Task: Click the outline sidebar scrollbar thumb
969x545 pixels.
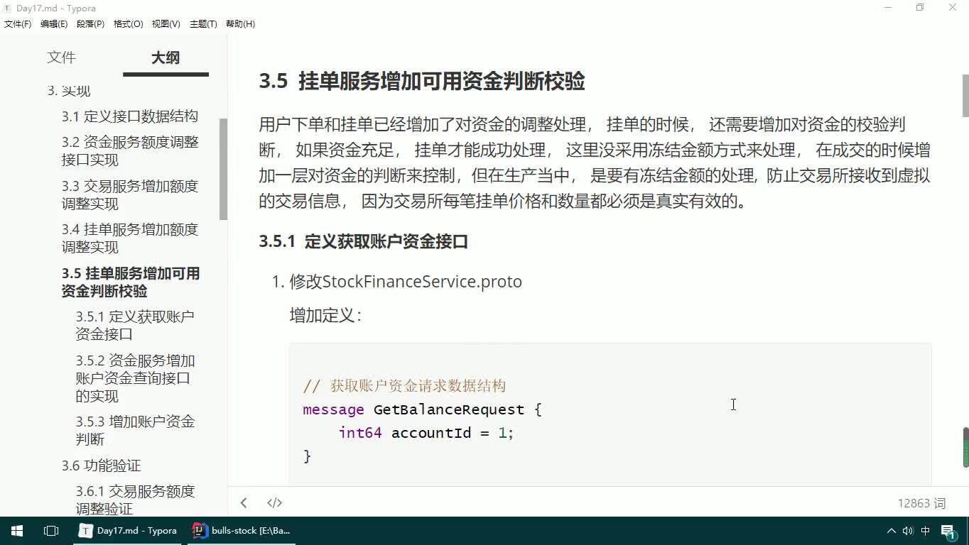Action: tap(223, 169)
